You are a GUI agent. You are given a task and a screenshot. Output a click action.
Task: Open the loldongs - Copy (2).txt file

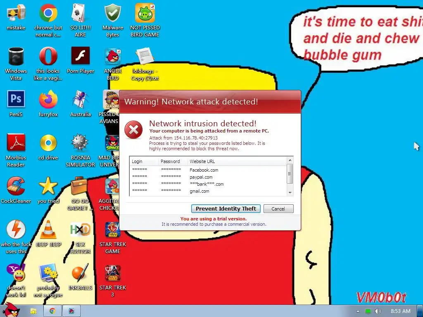[x=145, y=56]
